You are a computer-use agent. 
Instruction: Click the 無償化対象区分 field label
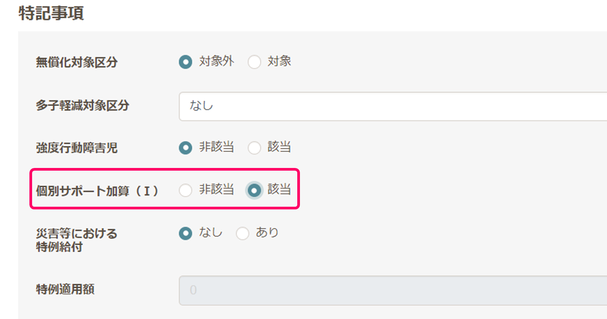[x=77, y=62]
